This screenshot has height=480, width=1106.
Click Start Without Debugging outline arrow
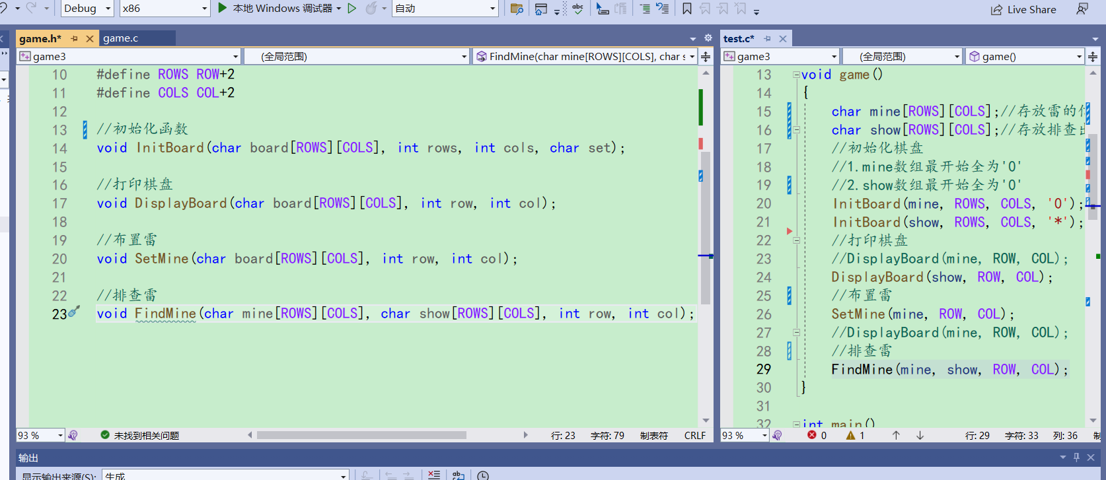point(352,9)
